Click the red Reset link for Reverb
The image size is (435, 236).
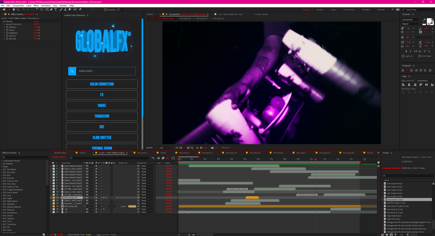click(x=36, y=21)
